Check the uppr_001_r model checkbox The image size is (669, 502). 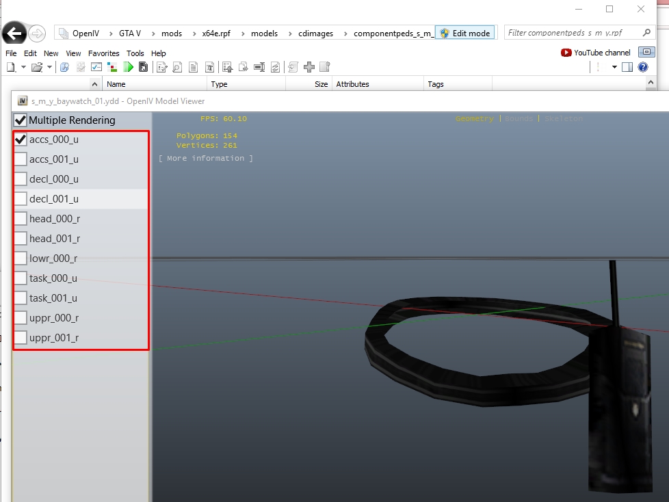point(21,338)
